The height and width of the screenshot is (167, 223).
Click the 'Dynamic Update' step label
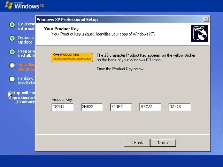click(26, 40)
